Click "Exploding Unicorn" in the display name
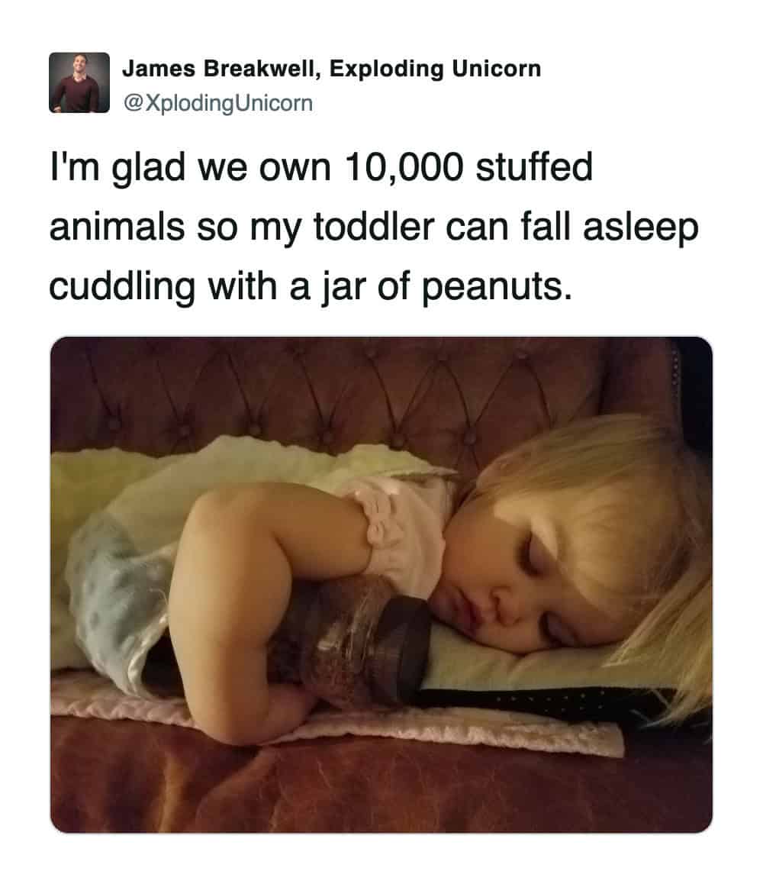The image size is (763, 884). pyautogui.click(x=435, y=69)
